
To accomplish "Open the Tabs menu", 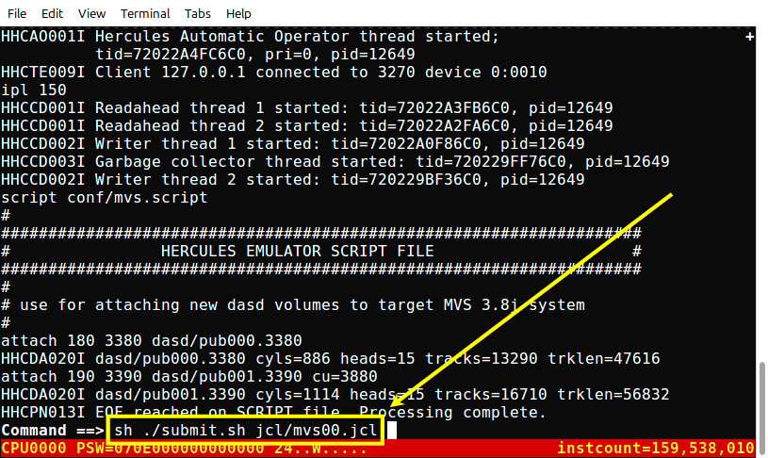I will [197, 14].
